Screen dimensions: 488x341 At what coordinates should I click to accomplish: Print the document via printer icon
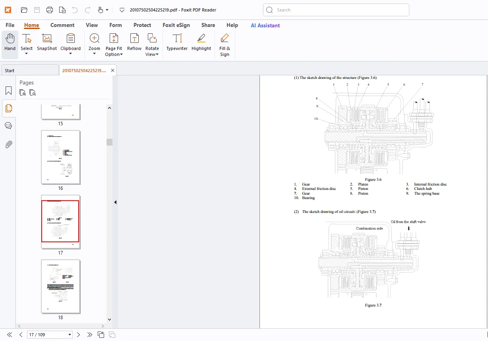click(x=49, y=10)
